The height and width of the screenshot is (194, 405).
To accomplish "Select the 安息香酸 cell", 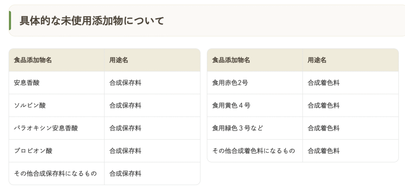I will 26,83.
